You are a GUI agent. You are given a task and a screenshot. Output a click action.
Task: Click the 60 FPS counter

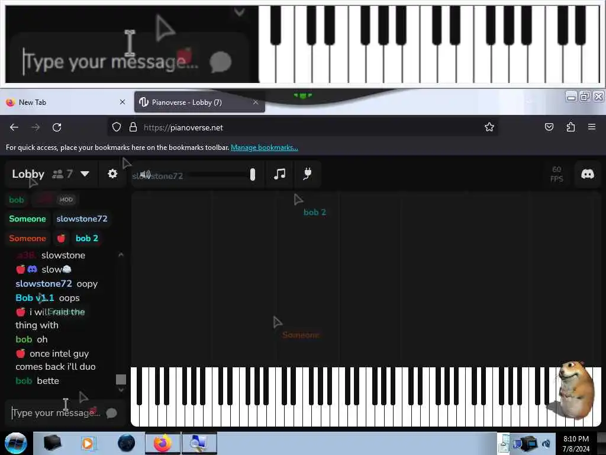click(556, 174)
